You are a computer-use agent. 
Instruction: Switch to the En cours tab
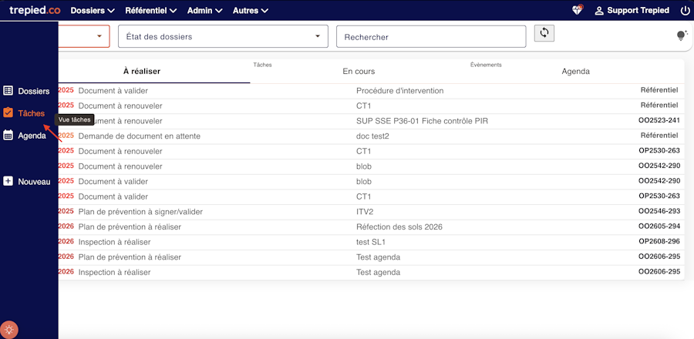click(359, 72)
